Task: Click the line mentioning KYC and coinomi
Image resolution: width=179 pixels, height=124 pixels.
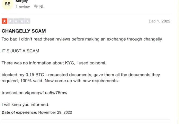Action: point(54,63)
